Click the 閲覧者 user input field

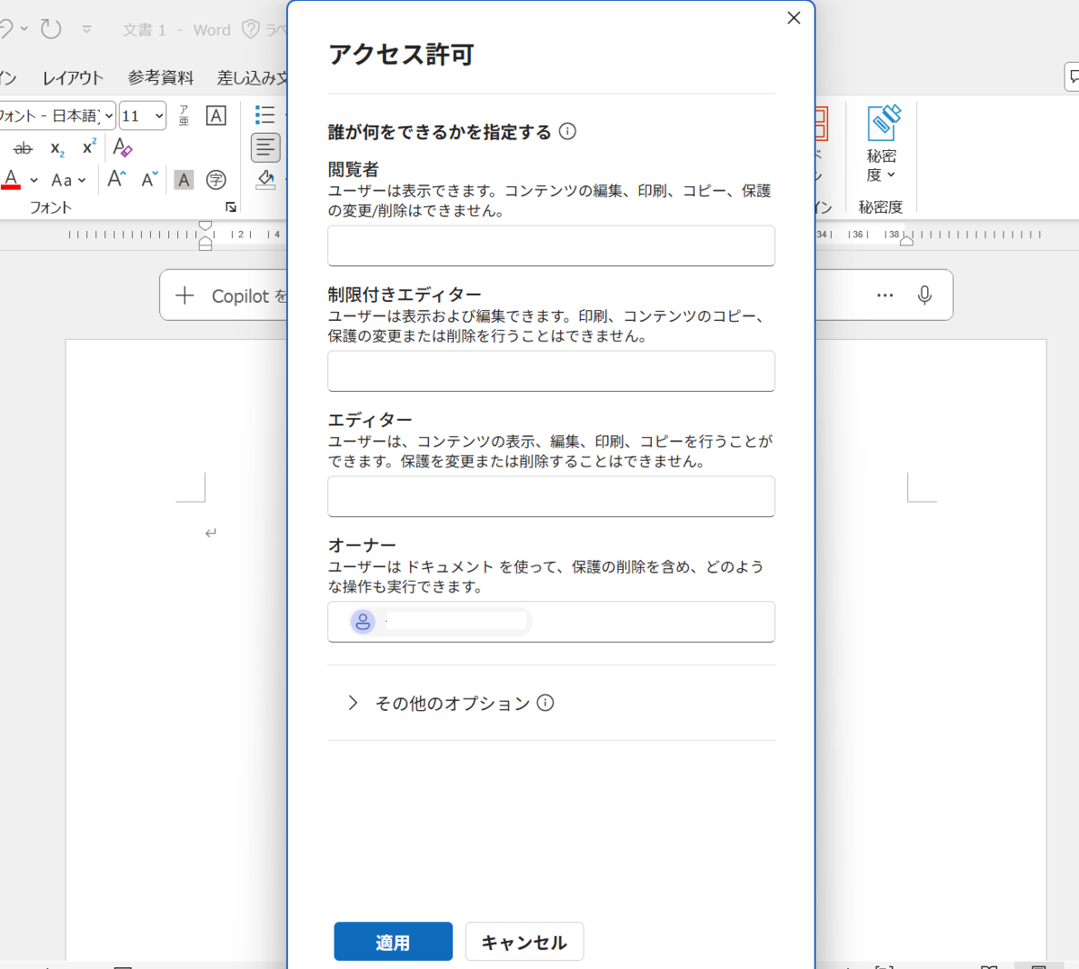(x=551, y=245)
